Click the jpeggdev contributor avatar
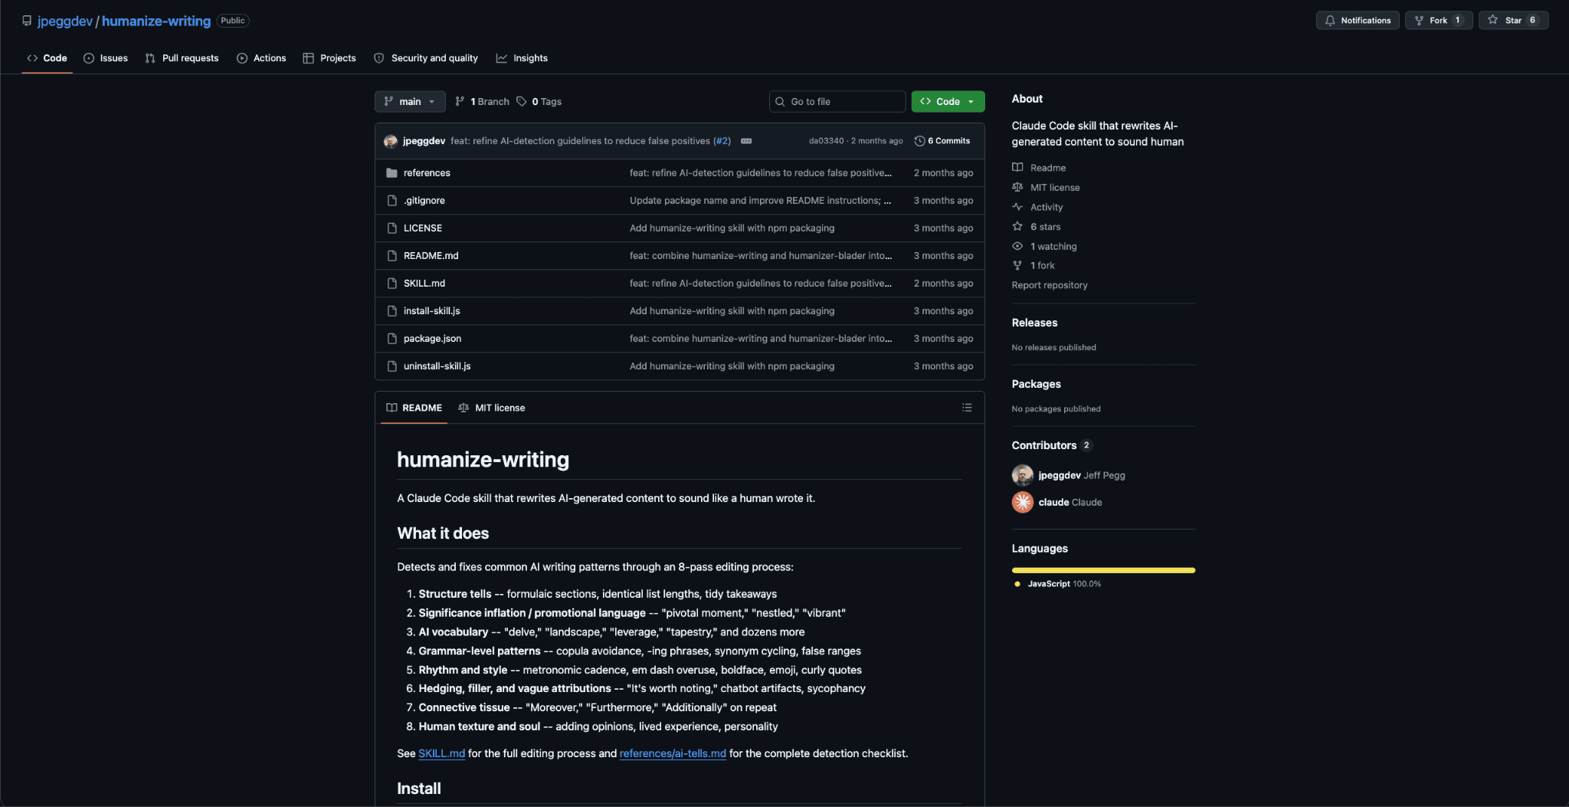 1022,475
